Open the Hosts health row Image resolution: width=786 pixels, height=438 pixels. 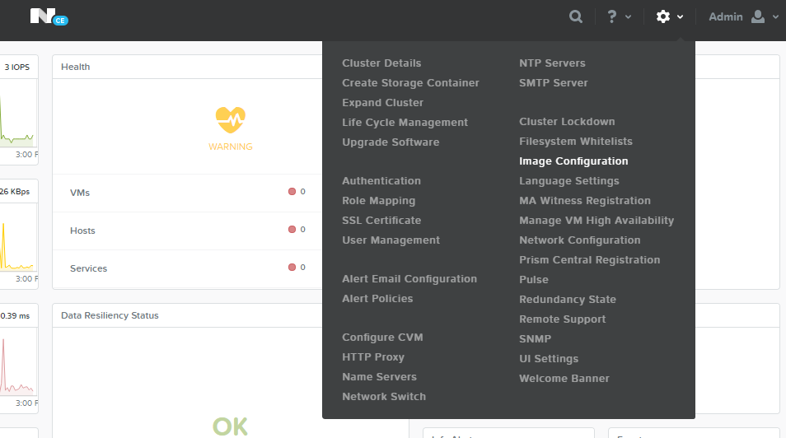click(82, 231)
